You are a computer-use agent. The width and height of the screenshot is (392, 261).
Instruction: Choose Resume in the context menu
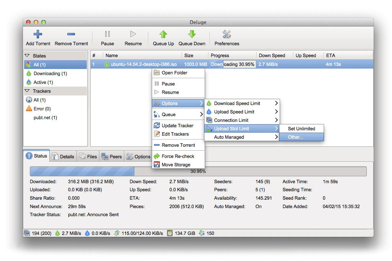tap(178, 92)
